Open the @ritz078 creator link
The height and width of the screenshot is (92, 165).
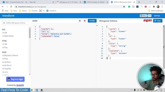tap(20, 85)
